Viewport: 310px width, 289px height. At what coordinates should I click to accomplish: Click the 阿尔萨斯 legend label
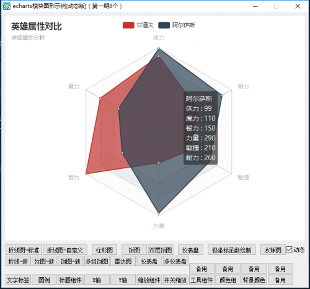click(x=184, y=25)
